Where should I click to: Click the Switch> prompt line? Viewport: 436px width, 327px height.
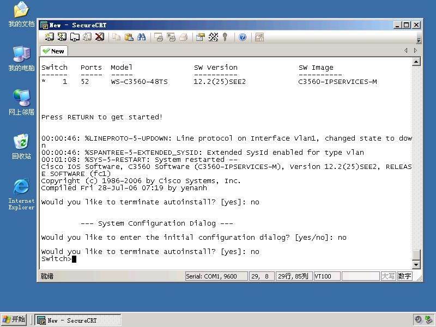click(59, 259)
